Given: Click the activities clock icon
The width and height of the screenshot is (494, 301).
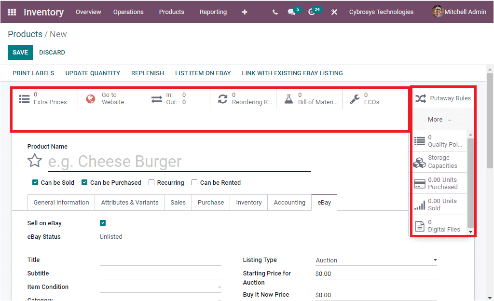Looking at the screenshot, I should click(x=312, y=12).
